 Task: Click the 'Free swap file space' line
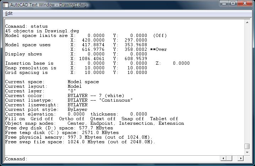click(80, 142)
